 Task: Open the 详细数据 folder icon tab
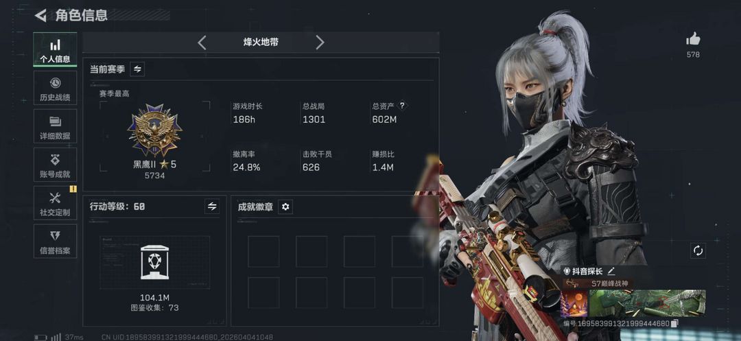tap(56, 126)
